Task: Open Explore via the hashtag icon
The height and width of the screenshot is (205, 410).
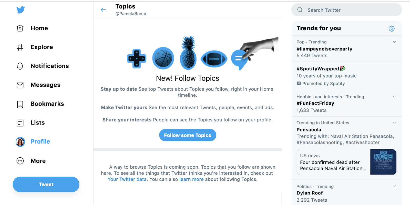Action: point(20,47)
